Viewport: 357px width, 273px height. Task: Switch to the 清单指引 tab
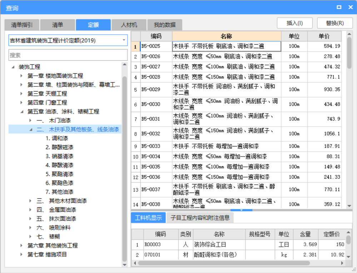tap(22, 25)
